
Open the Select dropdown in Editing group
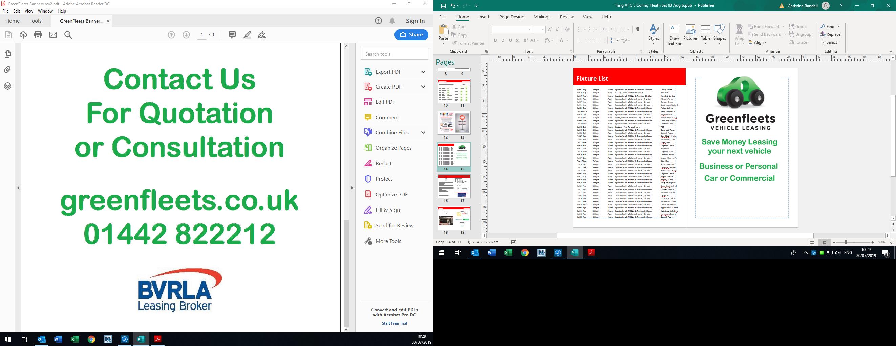[x=831, y=42]
